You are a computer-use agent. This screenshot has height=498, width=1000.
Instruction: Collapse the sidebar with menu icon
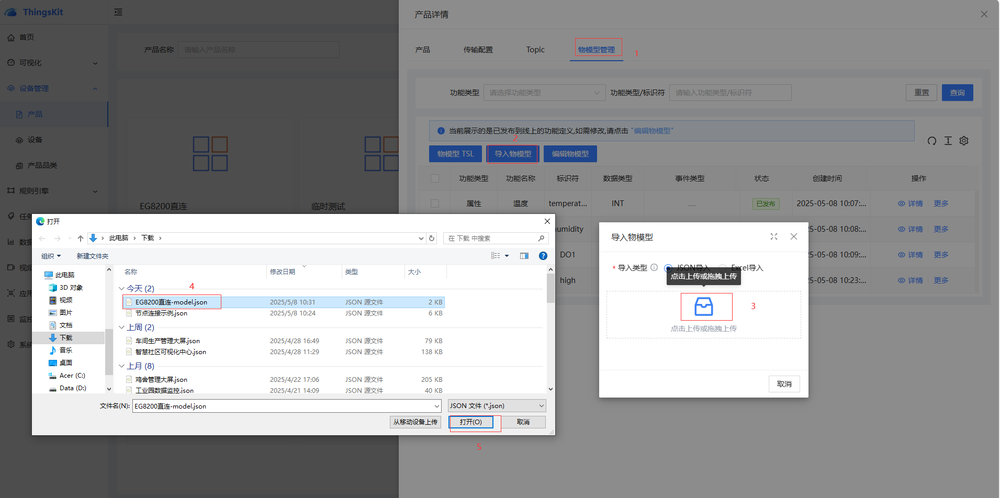pyautogui.click(x=118, y=12)
